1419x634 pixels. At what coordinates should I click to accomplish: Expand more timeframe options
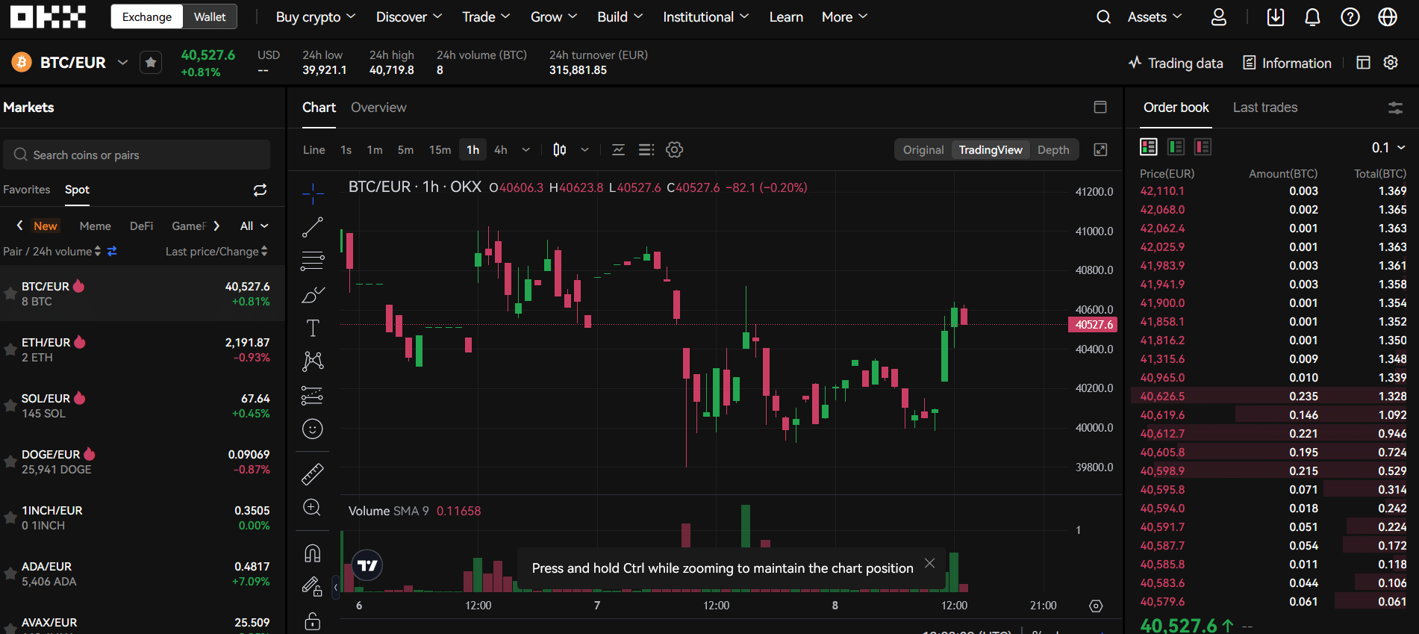point(526,150)
